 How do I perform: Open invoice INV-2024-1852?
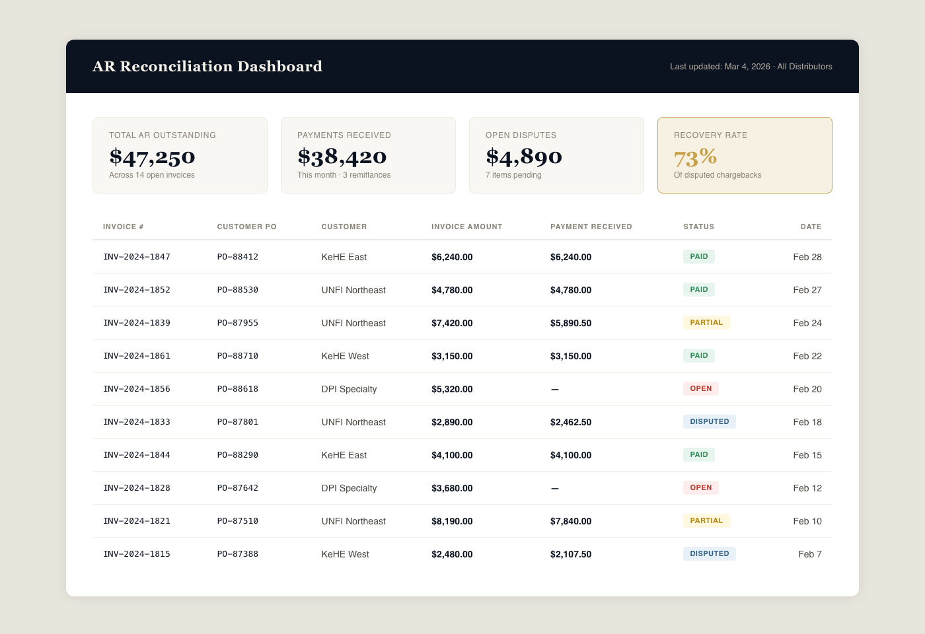click(x=137, y=289)
